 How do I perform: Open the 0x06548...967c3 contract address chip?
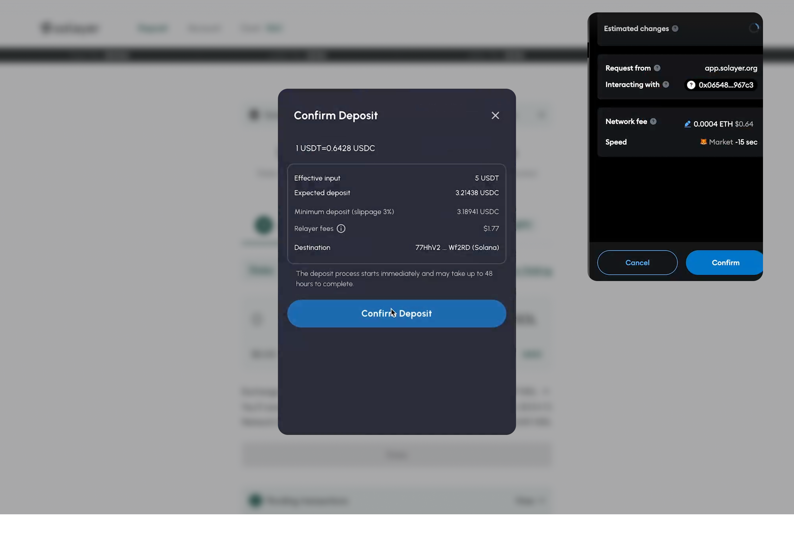point(725,85)
